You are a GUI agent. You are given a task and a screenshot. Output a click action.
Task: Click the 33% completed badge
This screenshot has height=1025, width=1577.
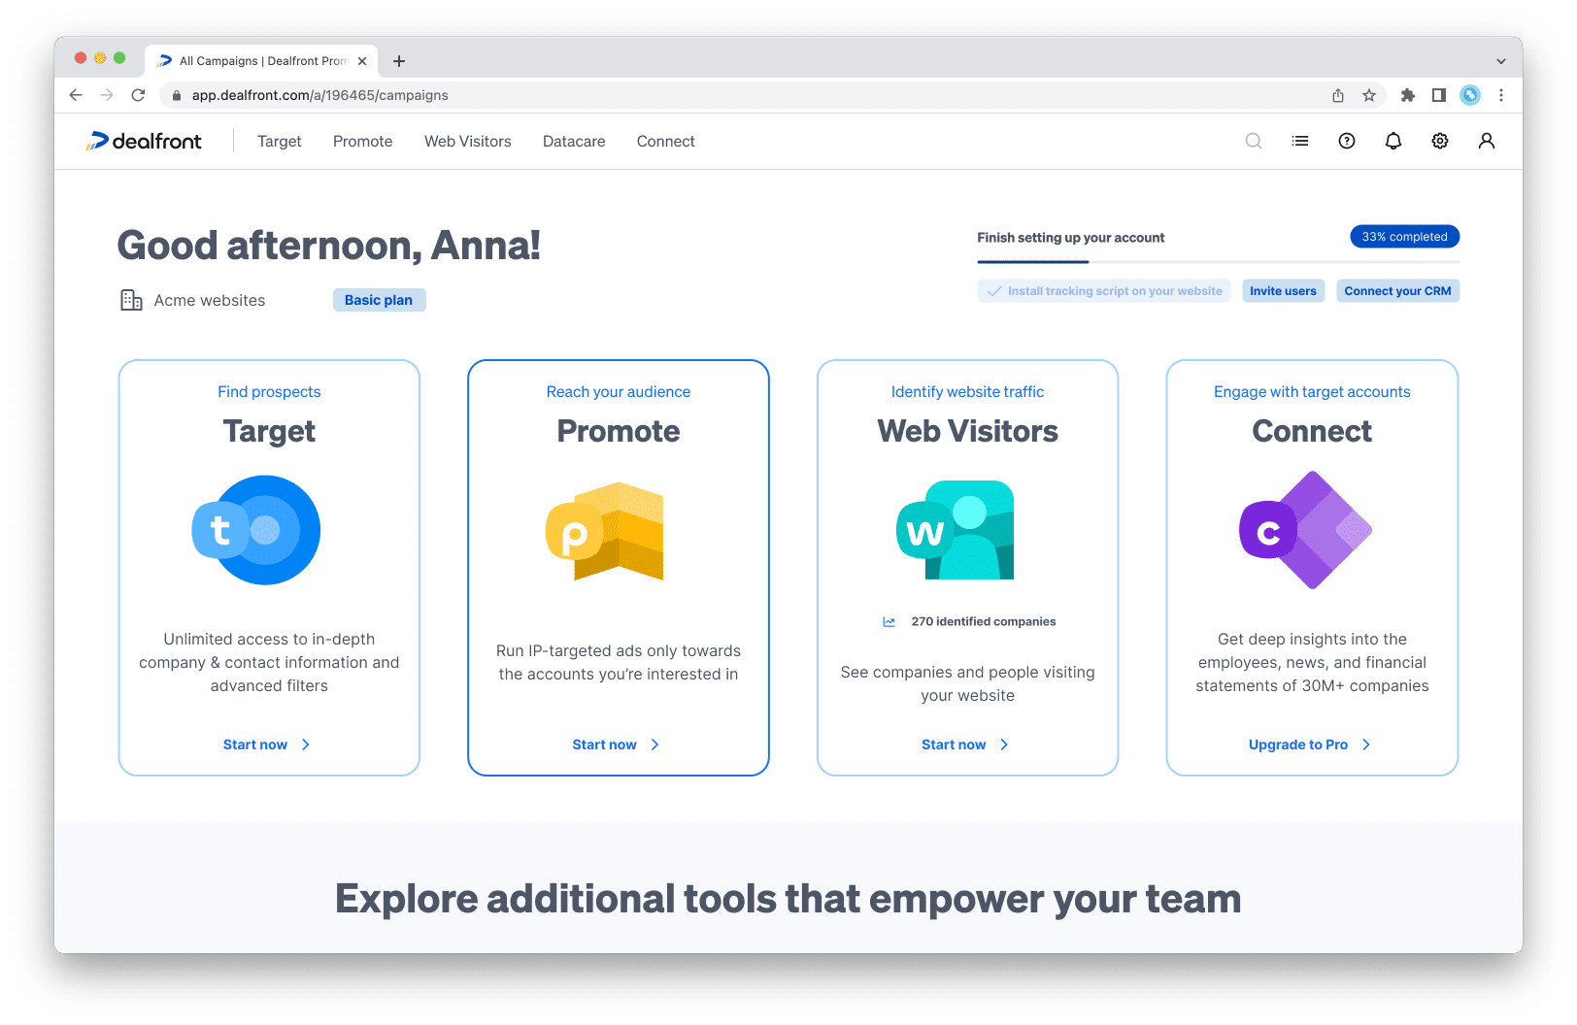1404,237
